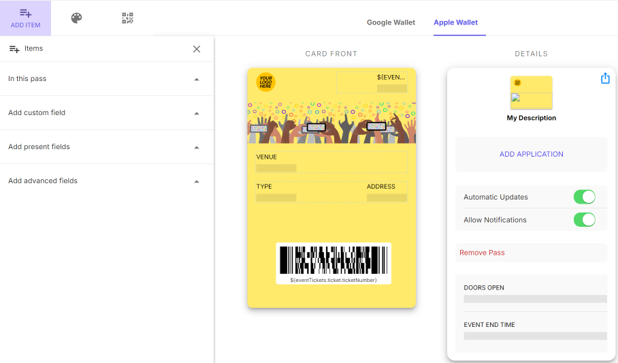Click the share icon in Details
The width and height of the screenshot is (618, 363).
click(x=605, y=78)
